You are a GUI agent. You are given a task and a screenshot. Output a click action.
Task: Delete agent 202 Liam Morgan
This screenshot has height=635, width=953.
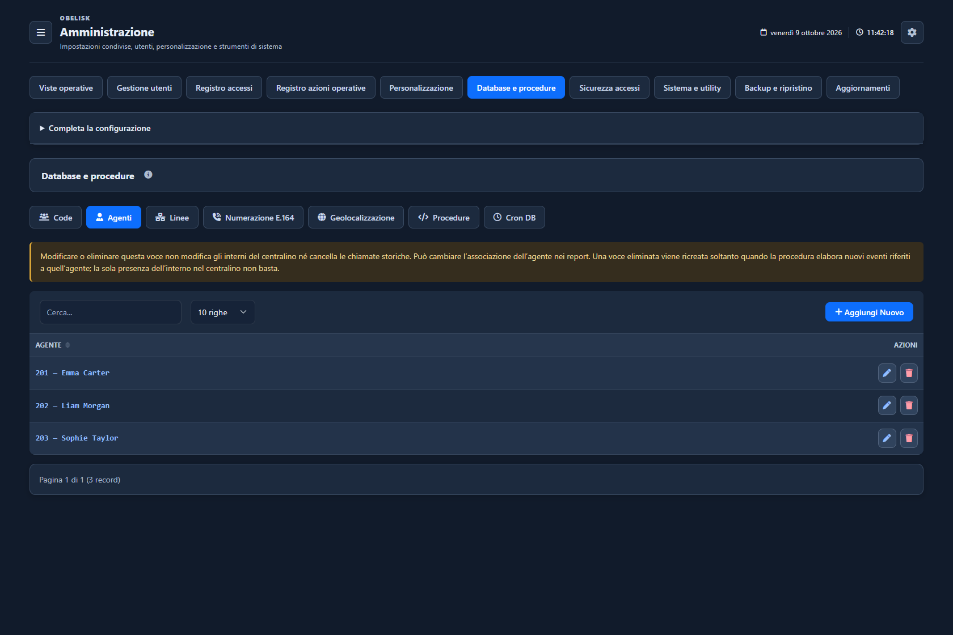[x=909, y=405]
